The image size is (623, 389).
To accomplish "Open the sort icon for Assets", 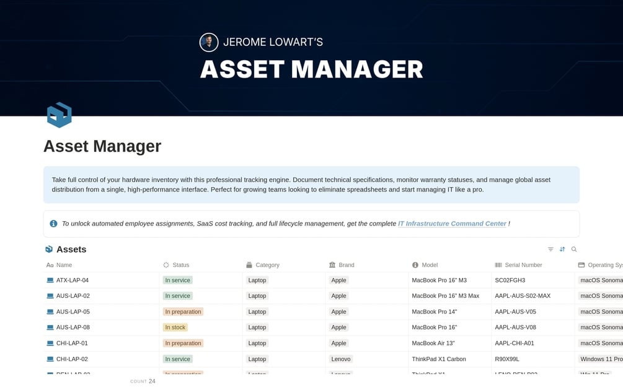I will point(562,249).
